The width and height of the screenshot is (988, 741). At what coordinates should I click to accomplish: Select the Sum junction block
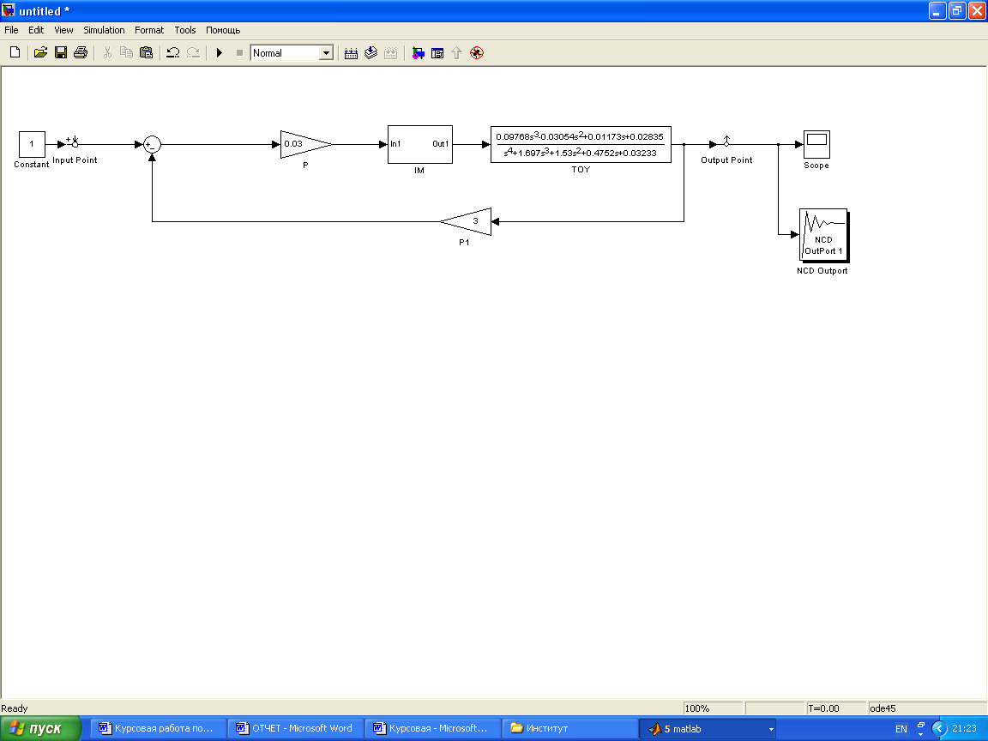pos(152,144)
